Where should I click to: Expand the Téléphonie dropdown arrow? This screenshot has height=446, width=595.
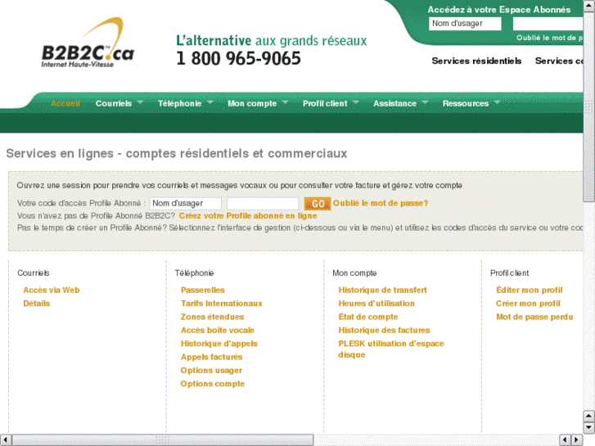(210, 102)
